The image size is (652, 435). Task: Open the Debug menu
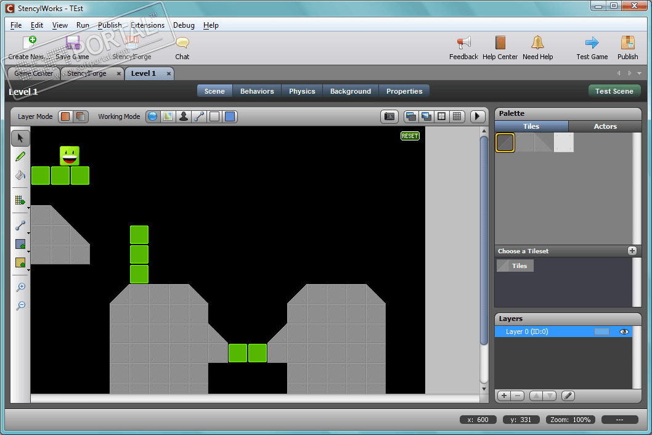184,25
